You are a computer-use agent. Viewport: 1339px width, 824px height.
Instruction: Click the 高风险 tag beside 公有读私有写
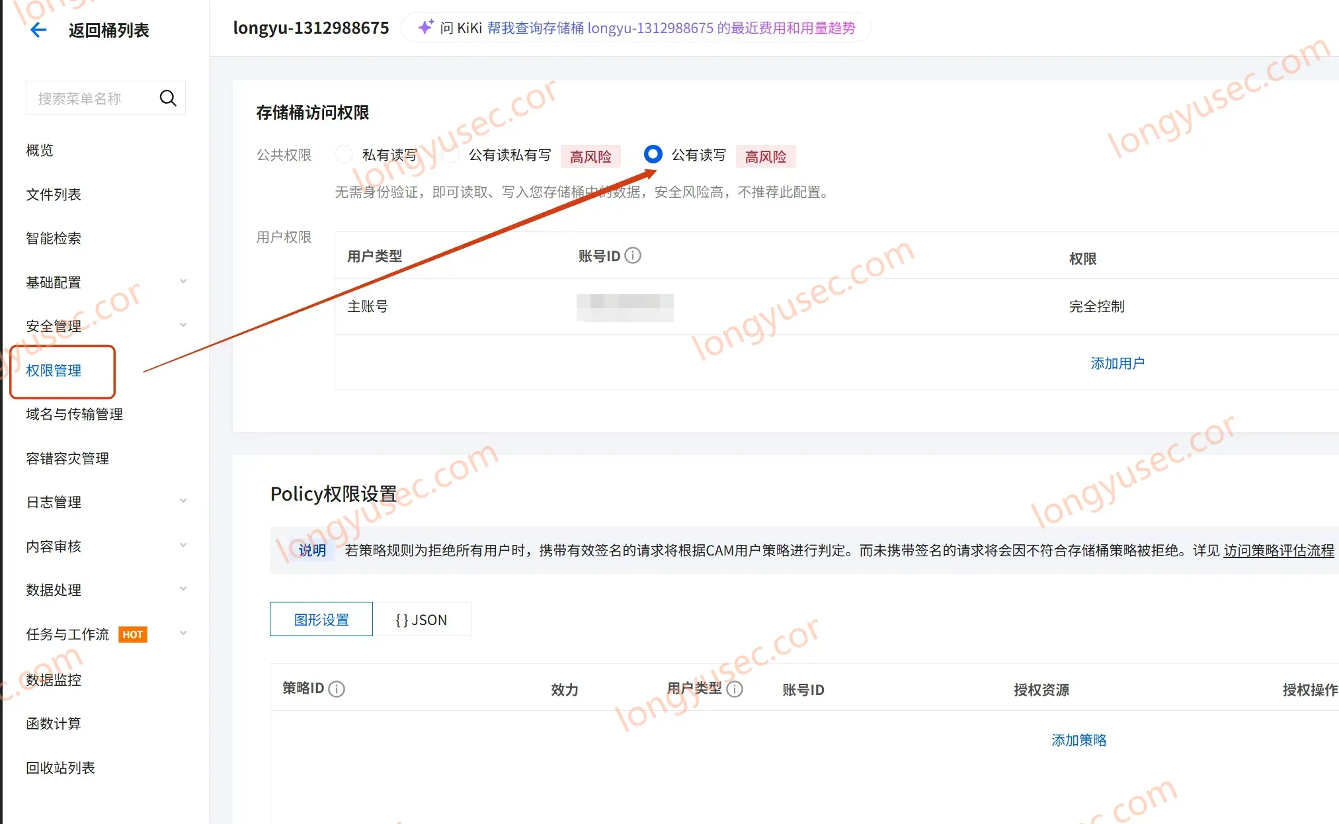pyautogui.click(x=590, y=157)
